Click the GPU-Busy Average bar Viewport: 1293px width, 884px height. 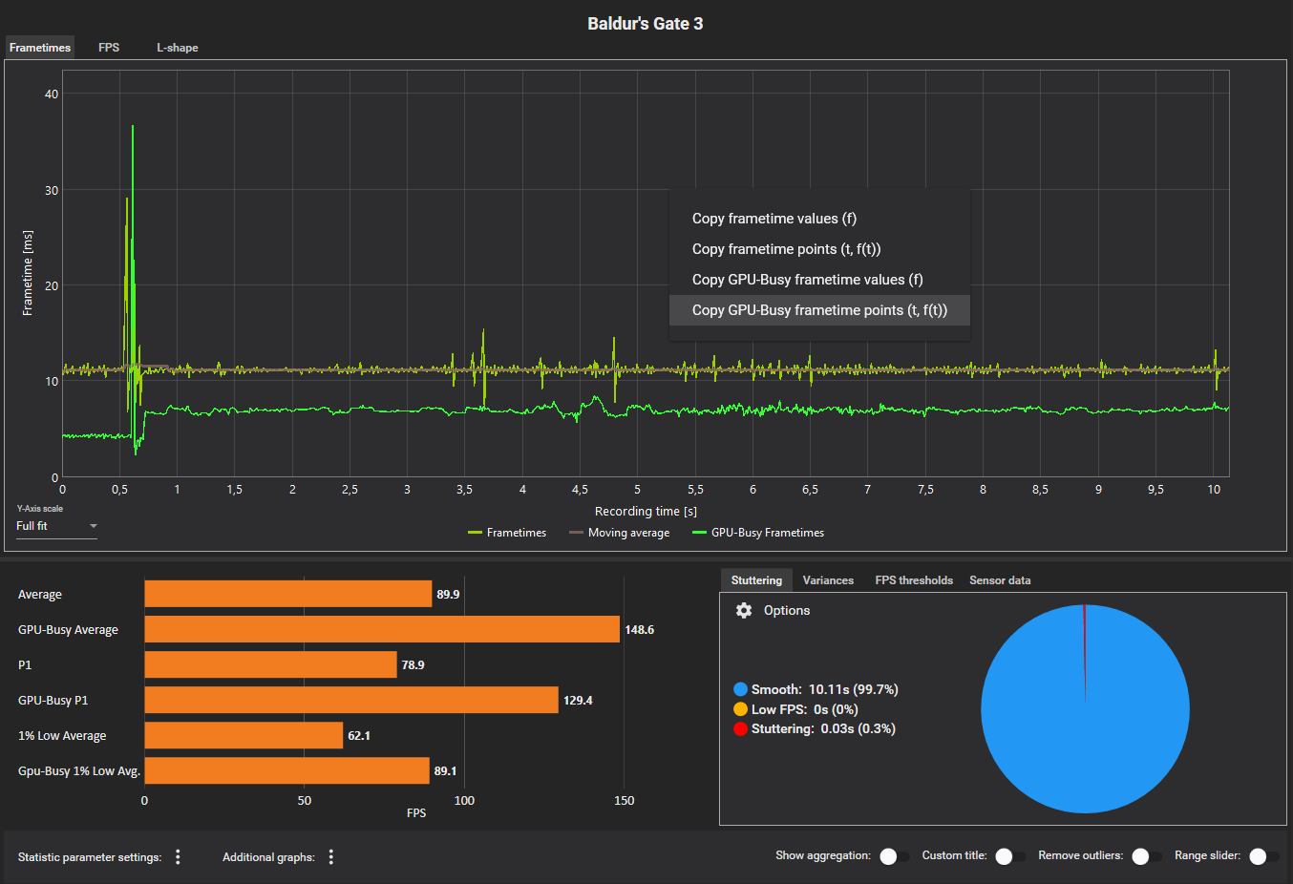point(382,629)
